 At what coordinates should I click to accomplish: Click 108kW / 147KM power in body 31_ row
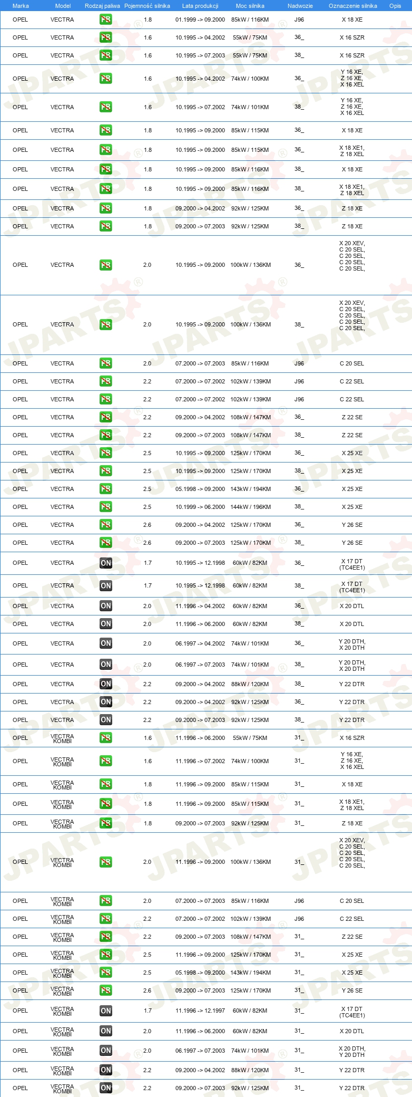pos(250,937)
